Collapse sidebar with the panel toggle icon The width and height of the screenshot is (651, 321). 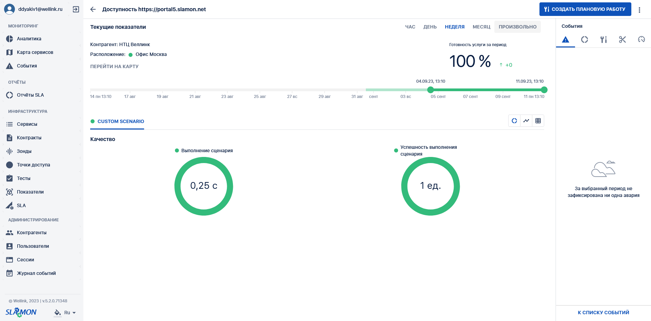76,9
